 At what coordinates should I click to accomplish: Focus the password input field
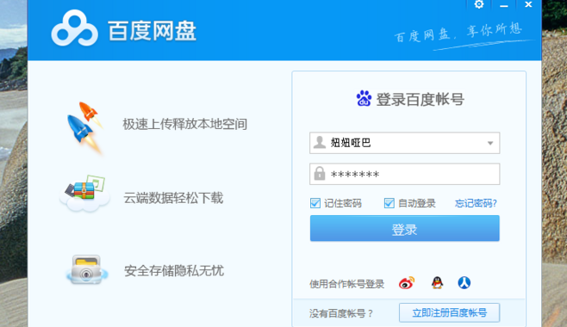pos(405,174)
